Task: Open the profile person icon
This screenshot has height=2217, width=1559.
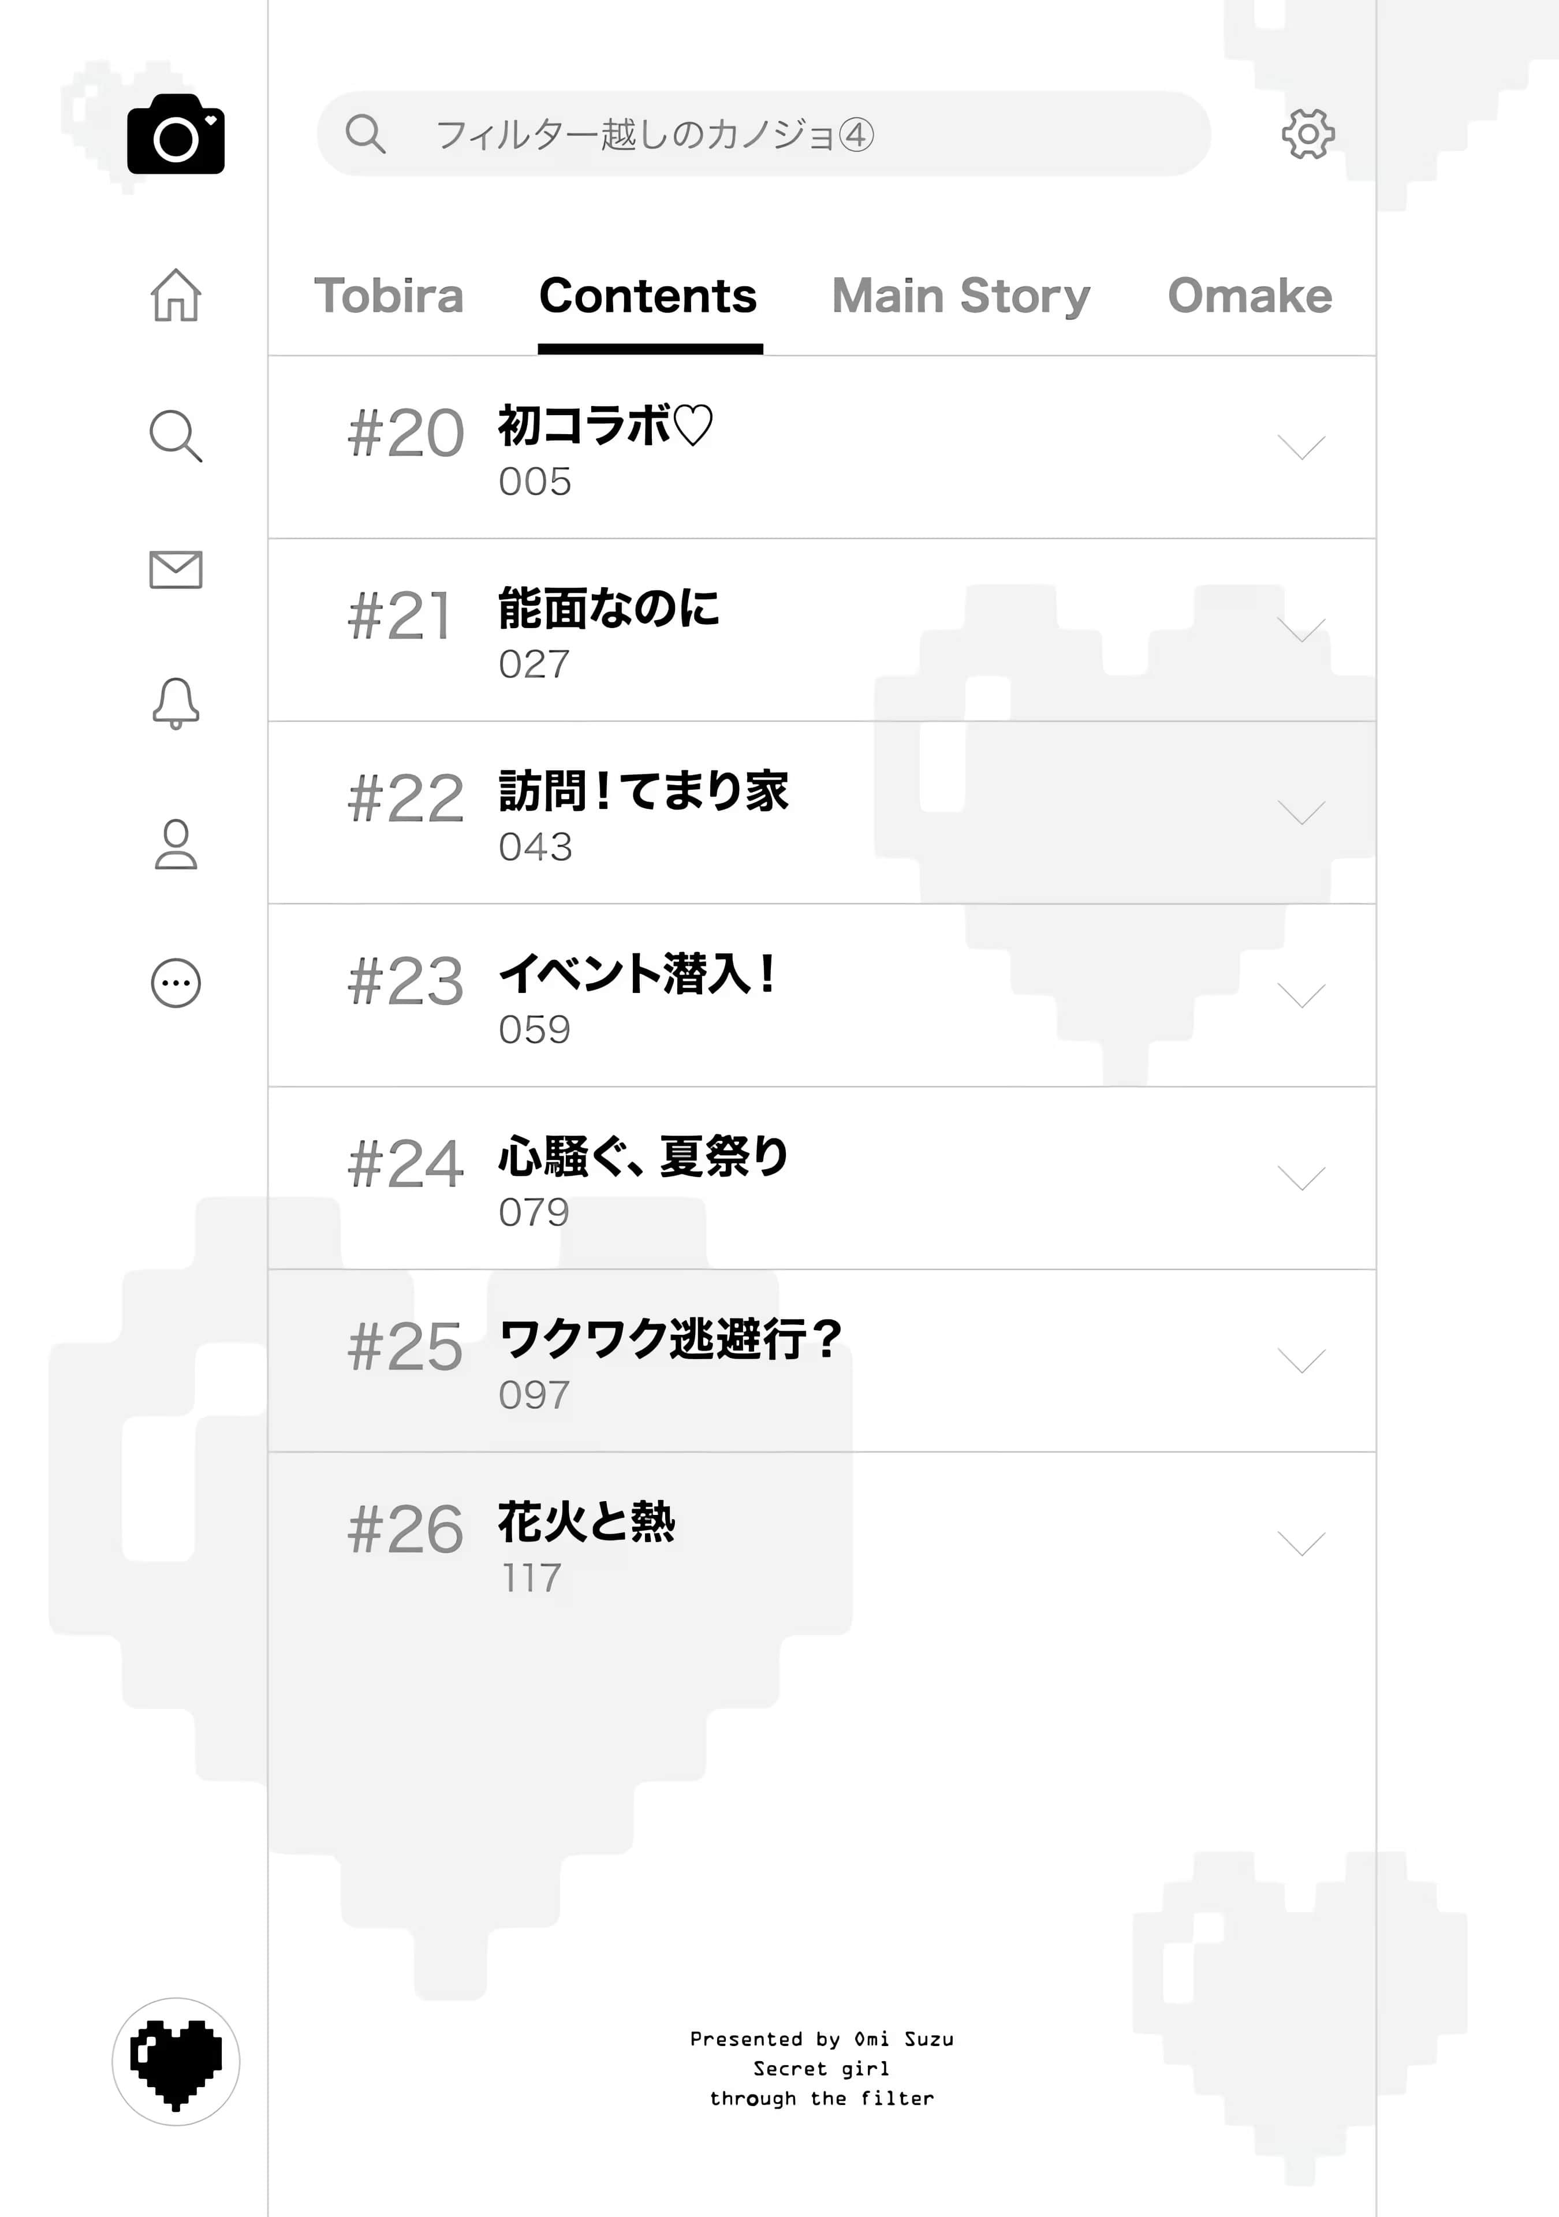Action: [x=176, y=845]
